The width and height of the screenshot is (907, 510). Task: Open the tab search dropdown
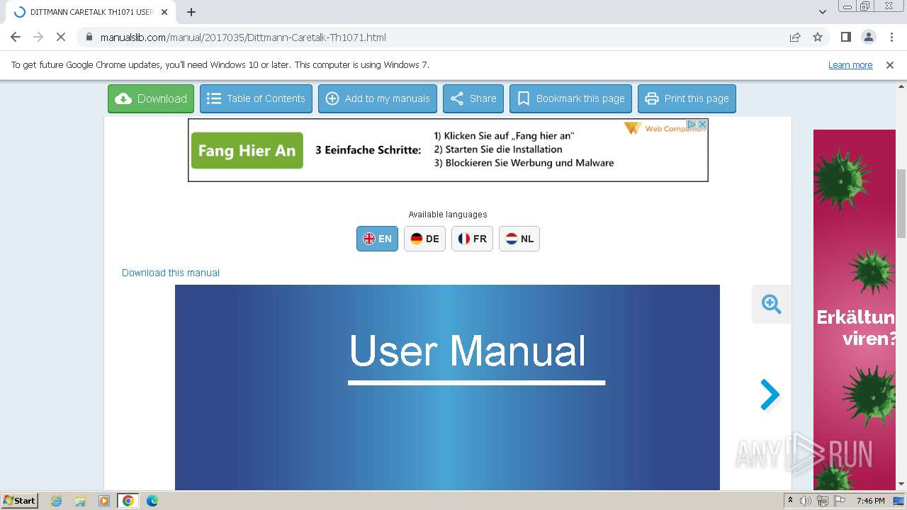pos(823,12)
